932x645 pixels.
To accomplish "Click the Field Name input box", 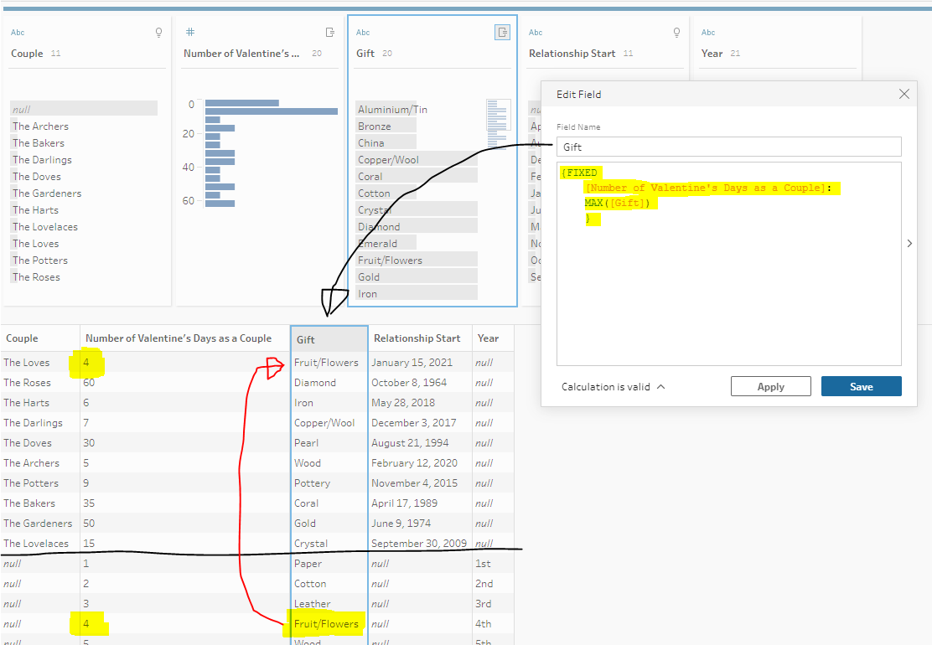I will pyautogui.click(x=728, y=147).
